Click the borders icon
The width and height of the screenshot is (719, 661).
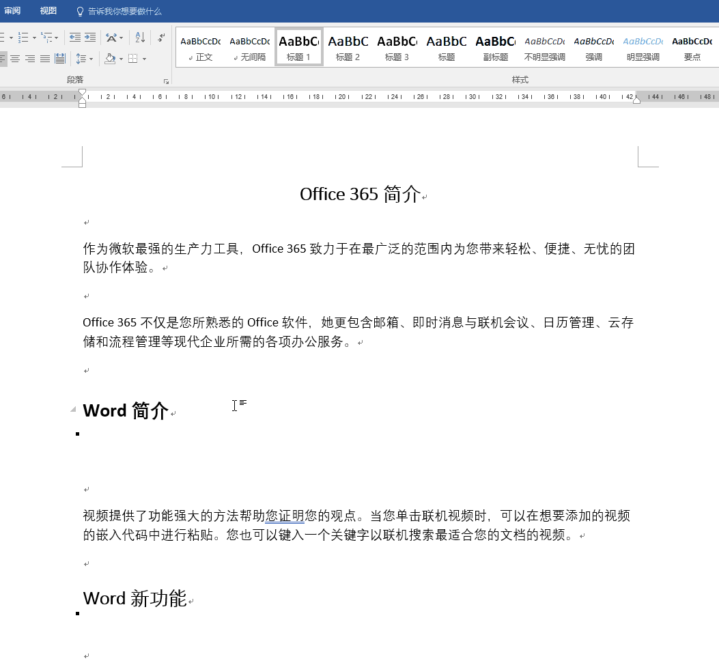(x=133, y=59)
